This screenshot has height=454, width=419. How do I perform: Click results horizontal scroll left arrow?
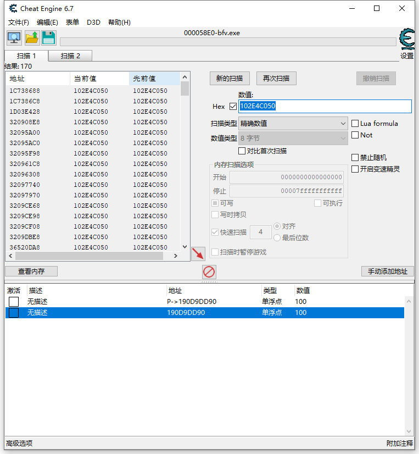pyautogui.click(x=10, y=256)
